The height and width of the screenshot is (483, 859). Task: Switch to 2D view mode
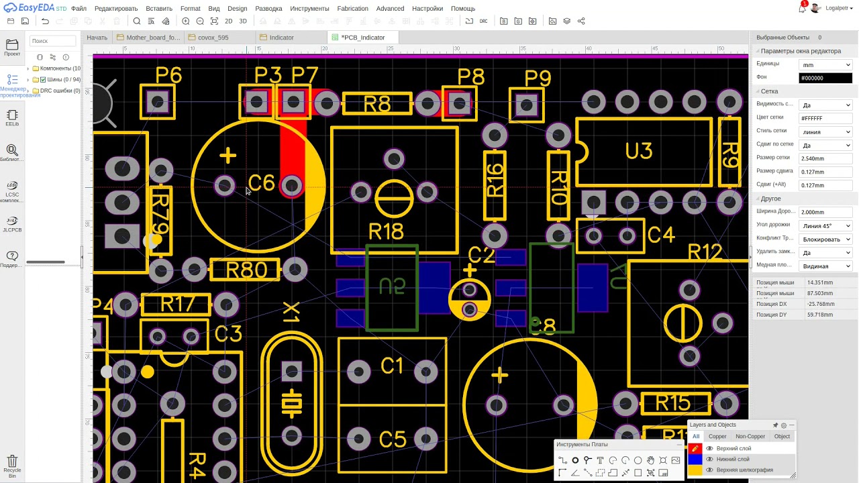point(228,21)
